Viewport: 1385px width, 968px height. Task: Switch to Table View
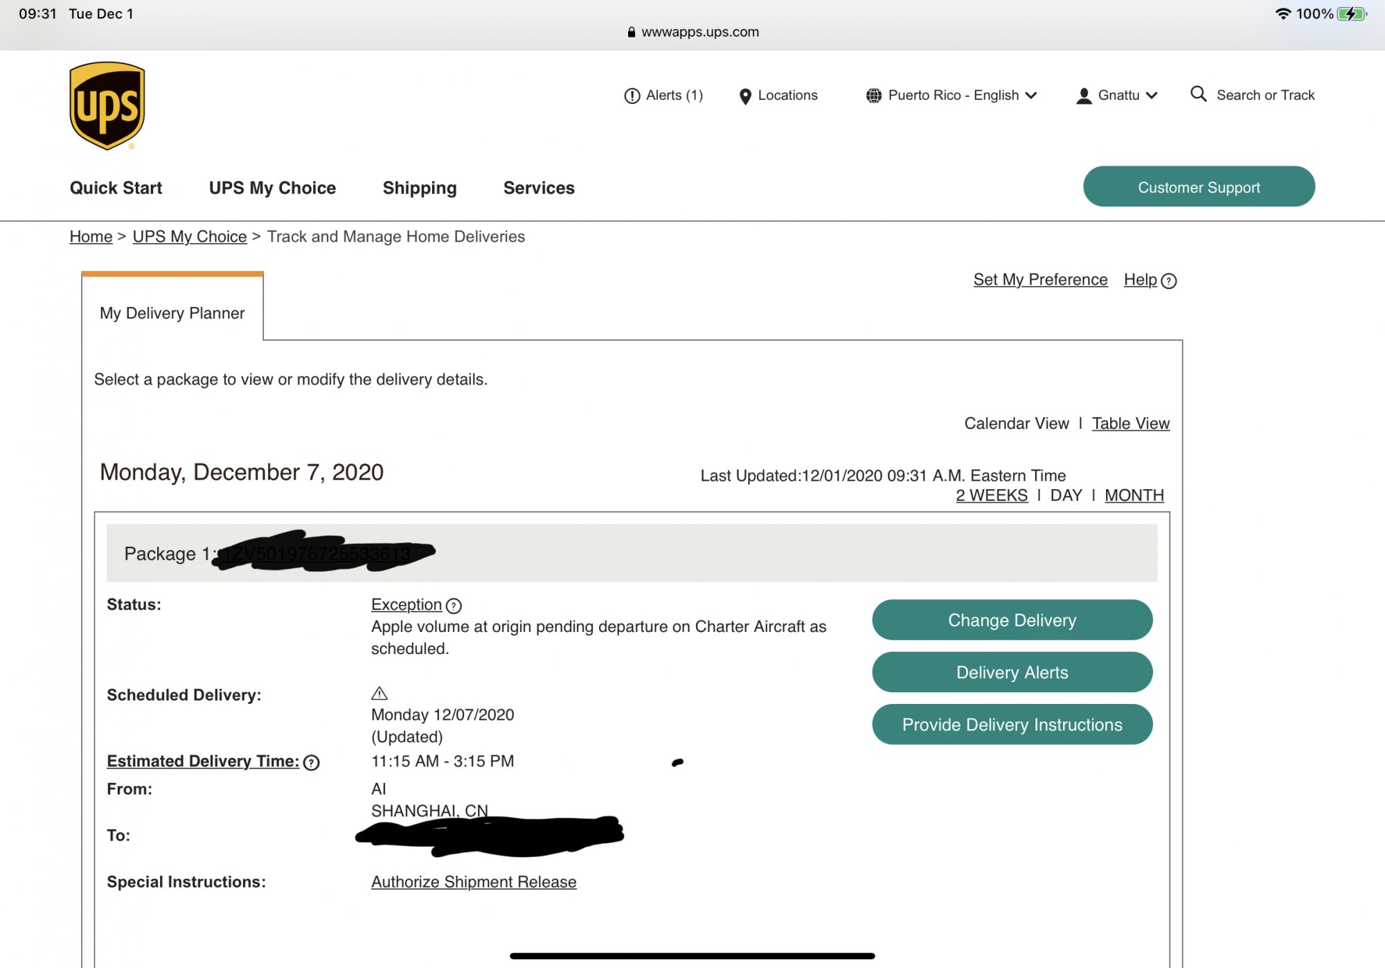pos(1130,423)
